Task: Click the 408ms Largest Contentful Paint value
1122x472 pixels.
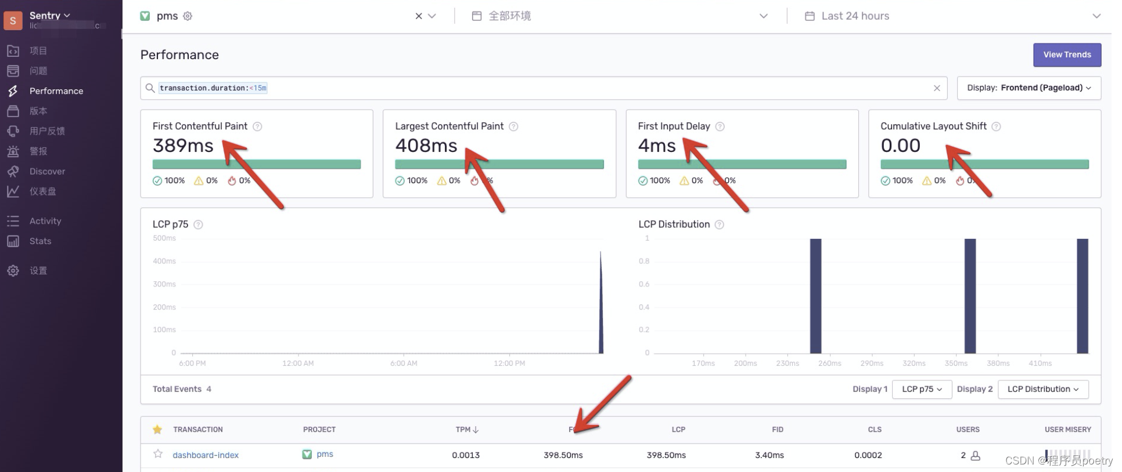Action: point(426,146)
